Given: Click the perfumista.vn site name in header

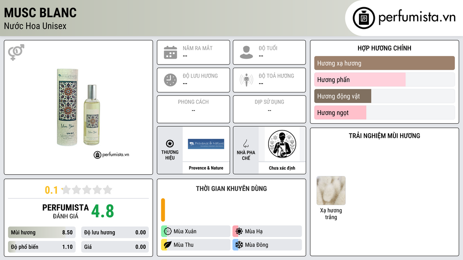Looking at the screenshot, I should tap(417, 18).
